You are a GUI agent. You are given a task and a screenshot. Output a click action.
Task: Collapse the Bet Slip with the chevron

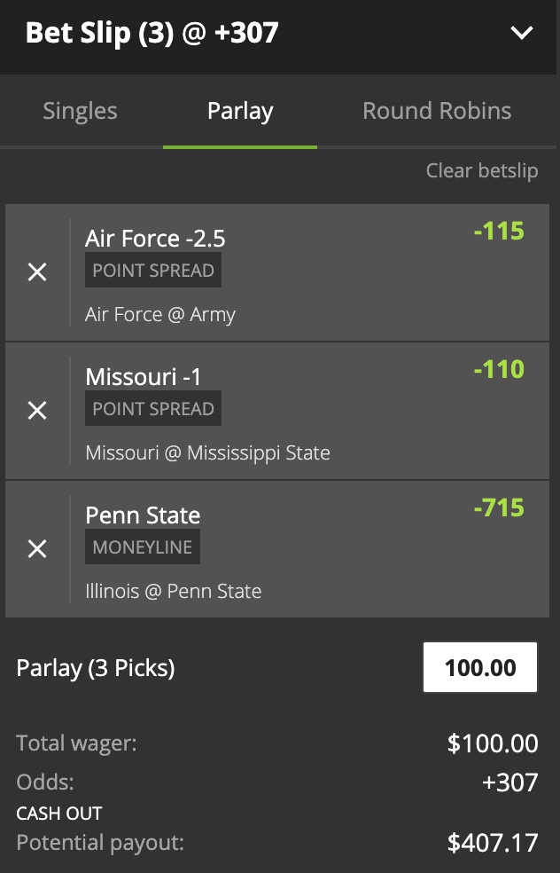coord(522,34)
